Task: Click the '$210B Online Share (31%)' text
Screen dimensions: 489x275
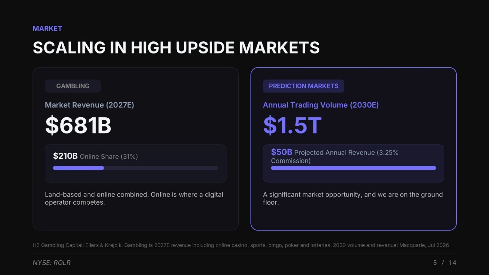Action: click(96, 156)
